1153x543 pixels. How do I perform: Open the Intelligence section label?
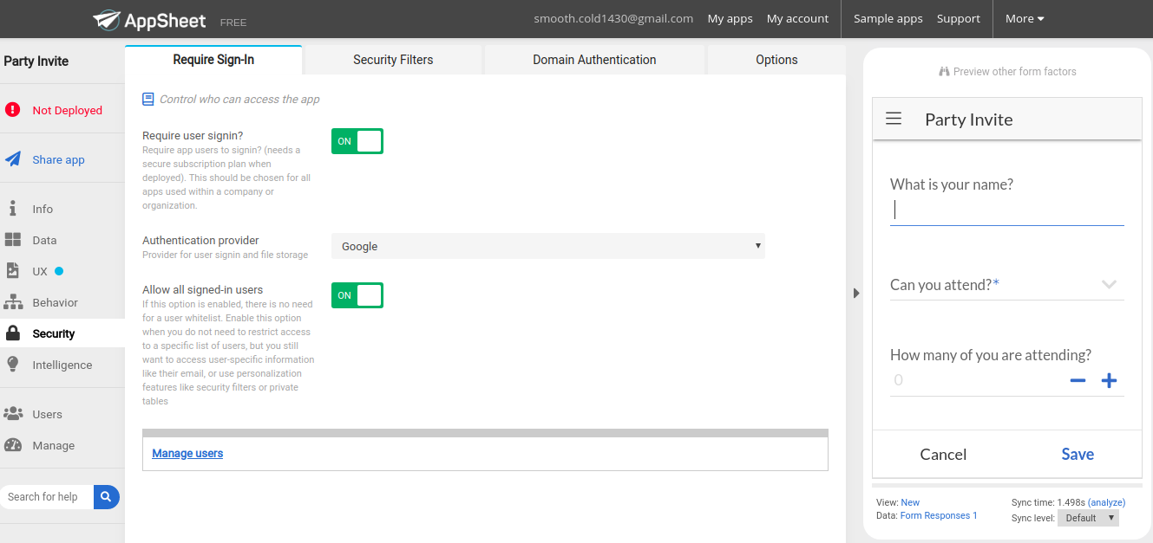point(62,365)
